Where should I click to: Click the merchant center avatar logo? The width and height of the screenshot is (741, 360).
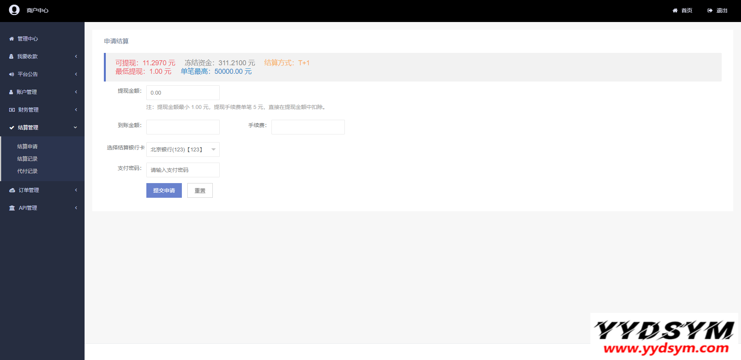coord(14,10)
